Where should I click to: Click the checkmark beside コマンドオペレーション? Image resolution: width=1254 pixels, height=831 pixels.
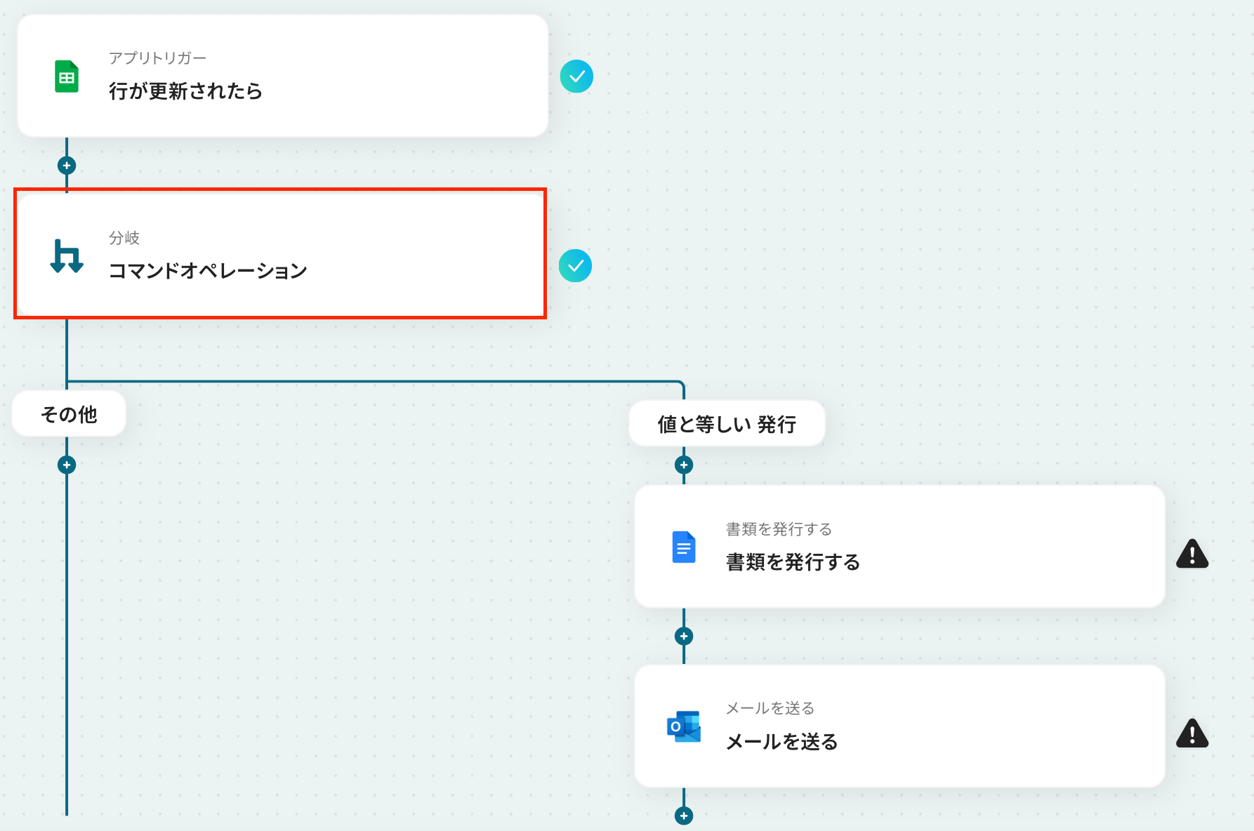coord(575,266)
